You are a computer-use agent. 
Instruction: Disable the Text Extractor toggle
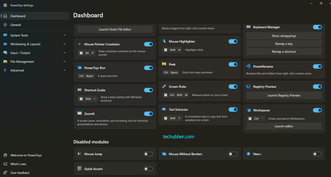pos(233,110)
